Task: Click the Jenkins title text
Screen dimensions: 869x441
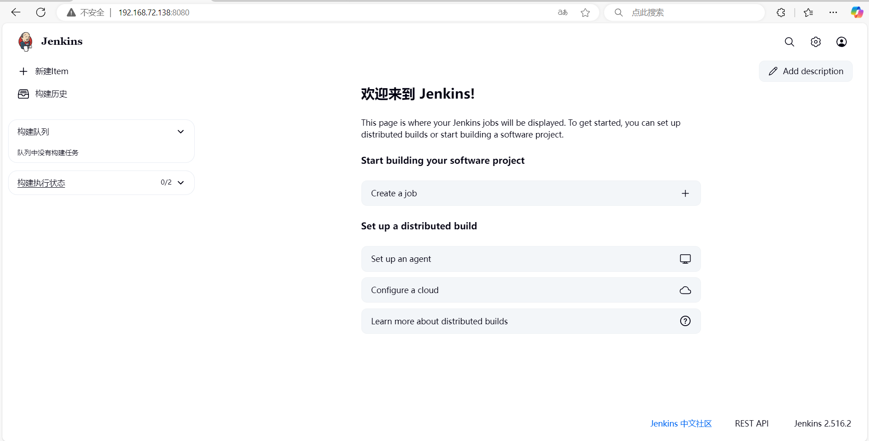Action: pyautogui.click(x=62, y=42)
